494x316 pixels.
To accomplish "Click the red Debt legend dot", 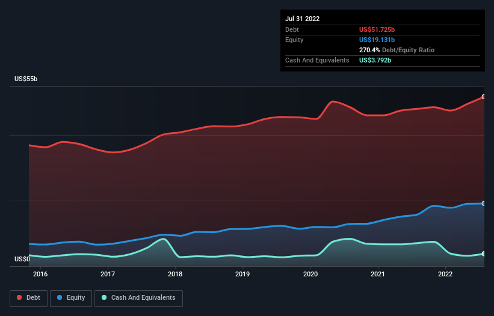I will tap(19, 297).
